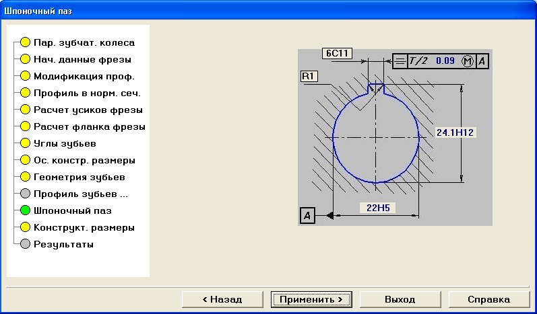The height and width of the screenshot is (314, 537).
Task: Open the Пар. зубчат. колеса step
Action: pyautogui.click(x=84, y=43)
